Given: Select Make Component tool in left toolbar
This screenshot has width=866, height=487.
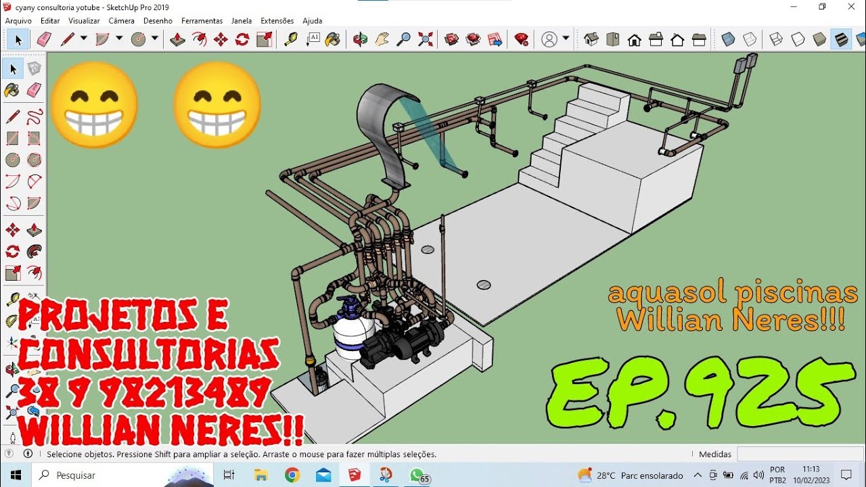Looking at the screenshot, I should tap(34, 68).
